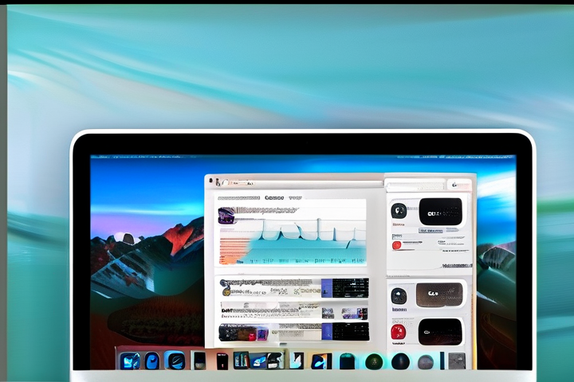Open the black thumbnail in the bottom right card
The height and width of the screenshot is (382, 574).
[440, 331]
